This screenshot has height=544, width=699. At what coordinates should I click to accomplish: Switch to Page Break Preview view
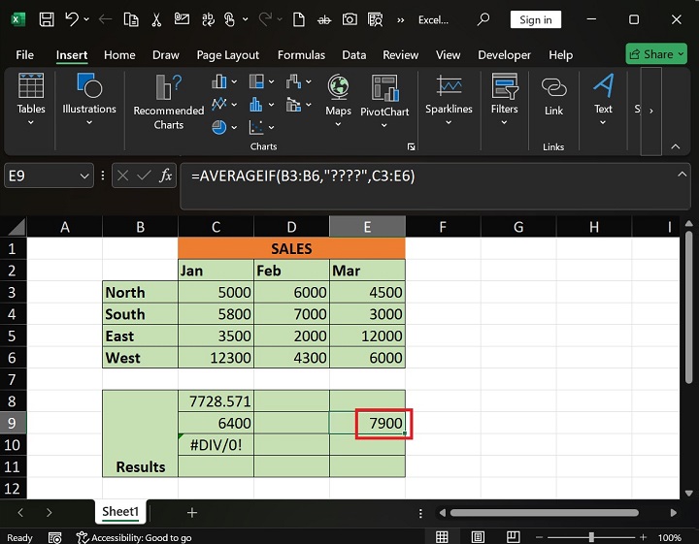click(x=514, y=537)
